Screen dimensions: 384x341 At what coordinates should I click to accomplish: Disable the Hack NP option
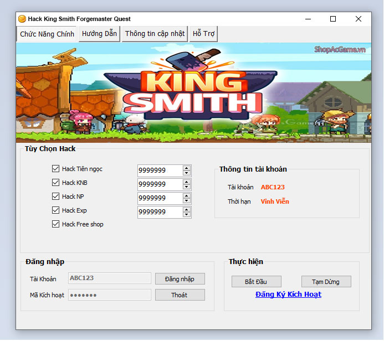(55, 197)
